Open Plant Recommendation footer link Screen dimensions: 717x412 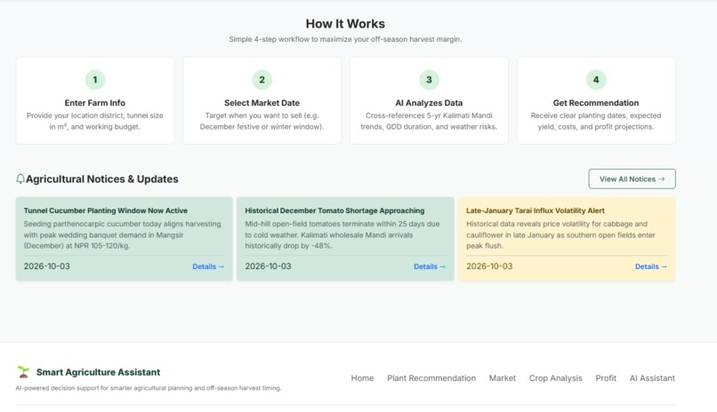[431, 378]
